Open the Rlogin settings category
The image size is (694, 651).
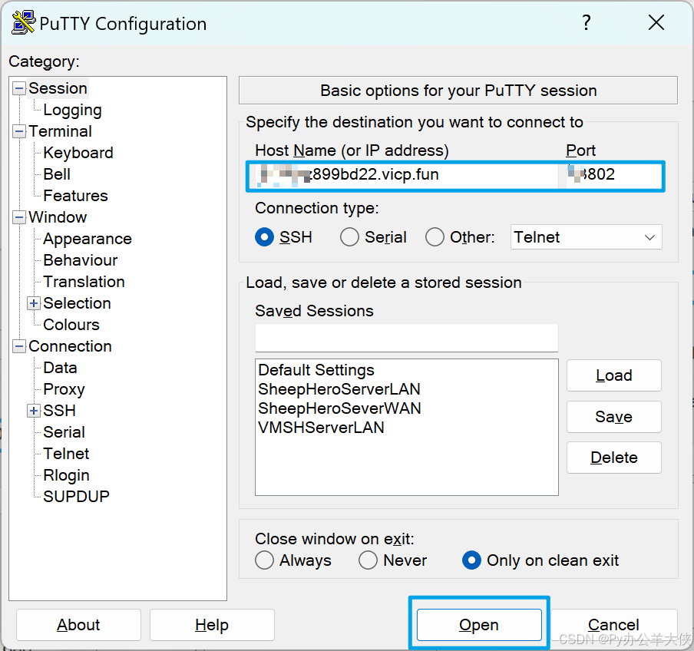click(x=66, y=475)
